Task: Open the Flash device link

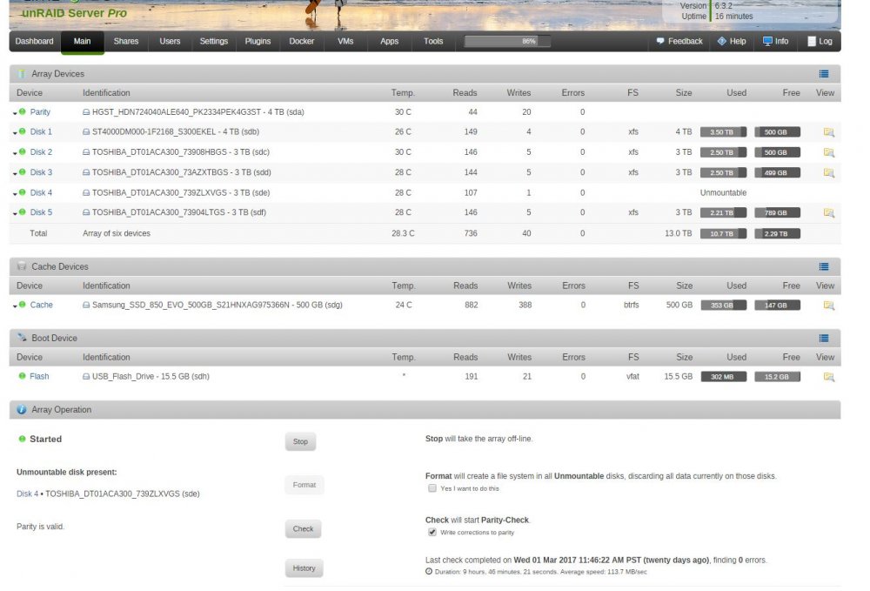Action: [x=39, y=377]
